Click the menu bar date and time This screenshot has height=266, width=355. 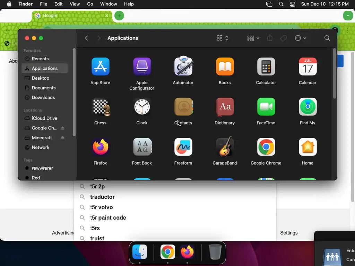(325, 4)
